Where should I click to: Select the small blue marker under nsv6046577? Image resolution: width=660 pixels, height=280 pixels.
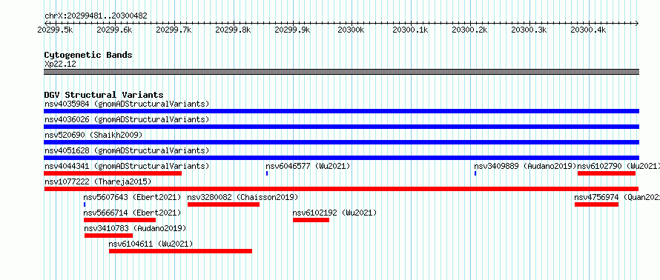(267, 173)
